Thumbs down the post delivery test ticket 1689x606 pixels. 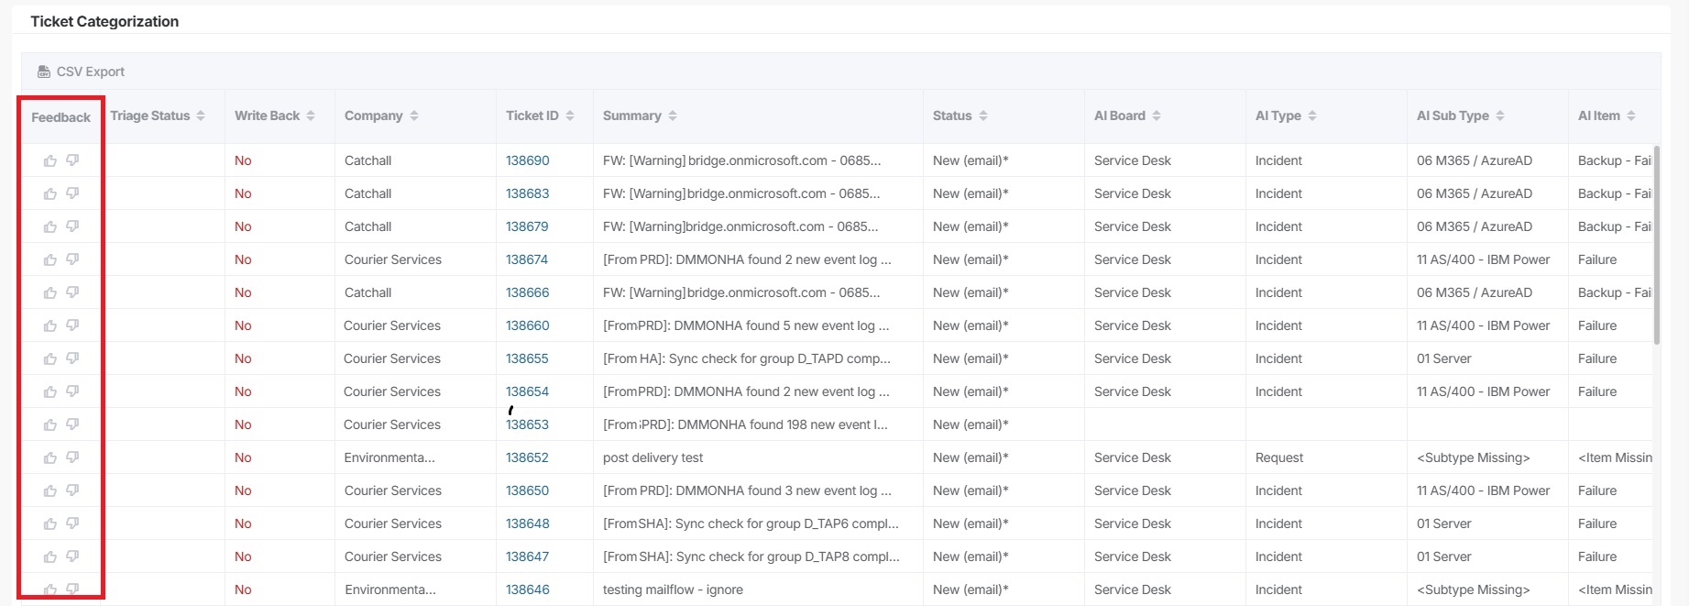[72, 457]
